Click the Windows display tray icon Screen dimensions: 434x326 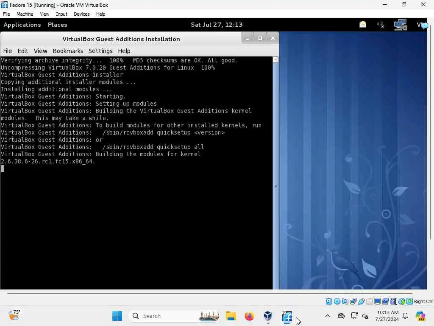[x=354, y=316]
